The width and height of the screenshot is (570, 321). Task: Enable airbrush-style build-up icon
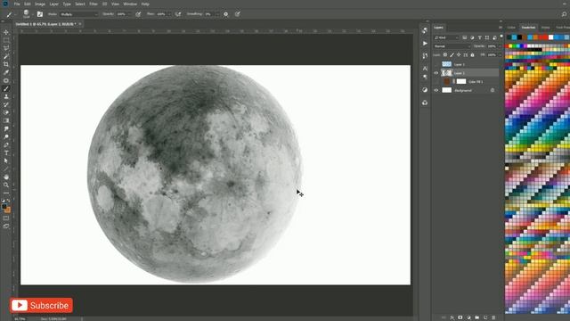[x=178, y=14]
